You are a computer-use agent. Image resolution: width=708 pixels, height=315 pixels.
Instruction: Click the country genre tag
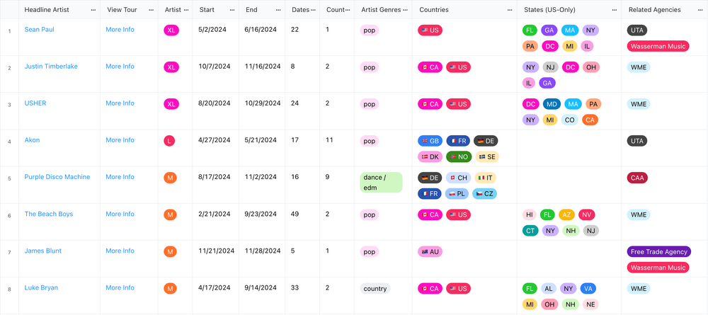click(375, 288)
